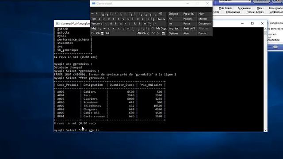
Task: Click the Fin key
Action: coord(171,19)
